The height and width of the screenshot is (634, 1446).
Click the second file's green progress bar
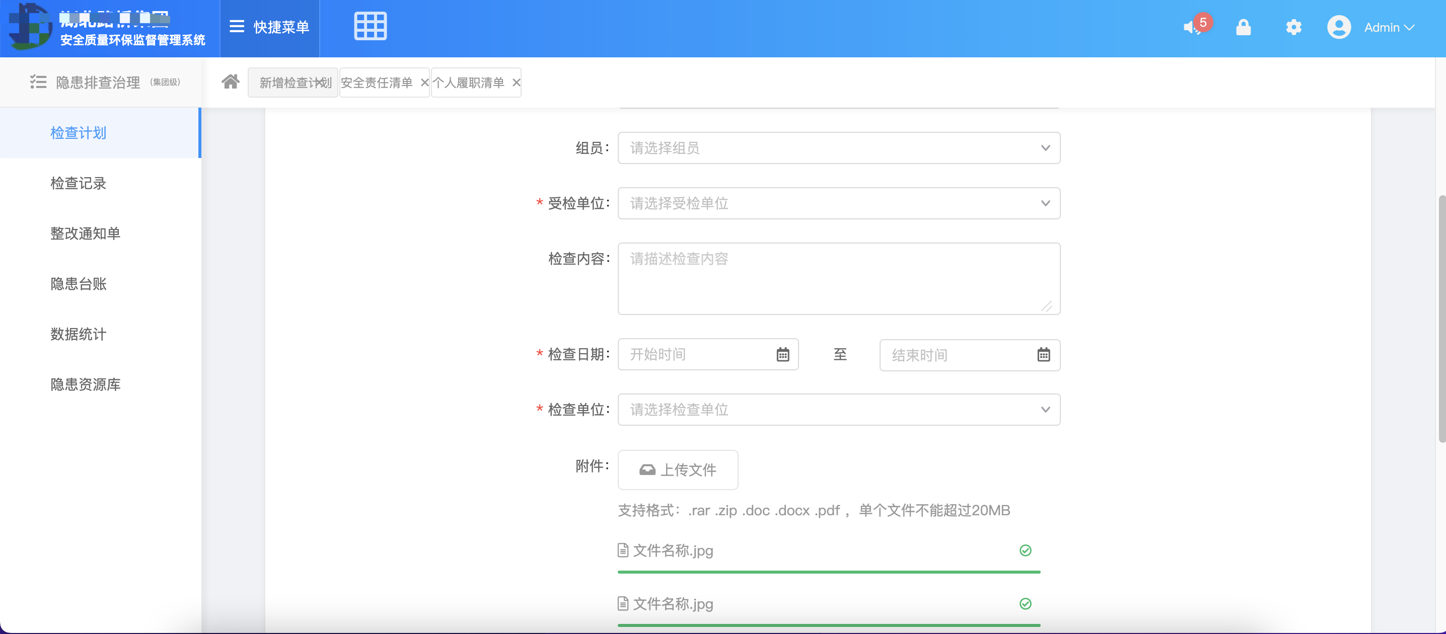(829, 625)
